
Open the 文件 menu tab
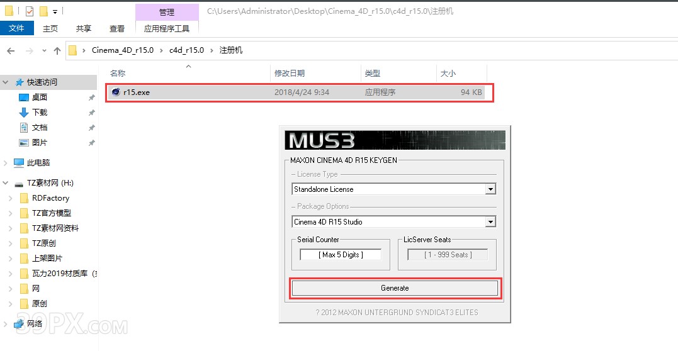pos(16,28)
